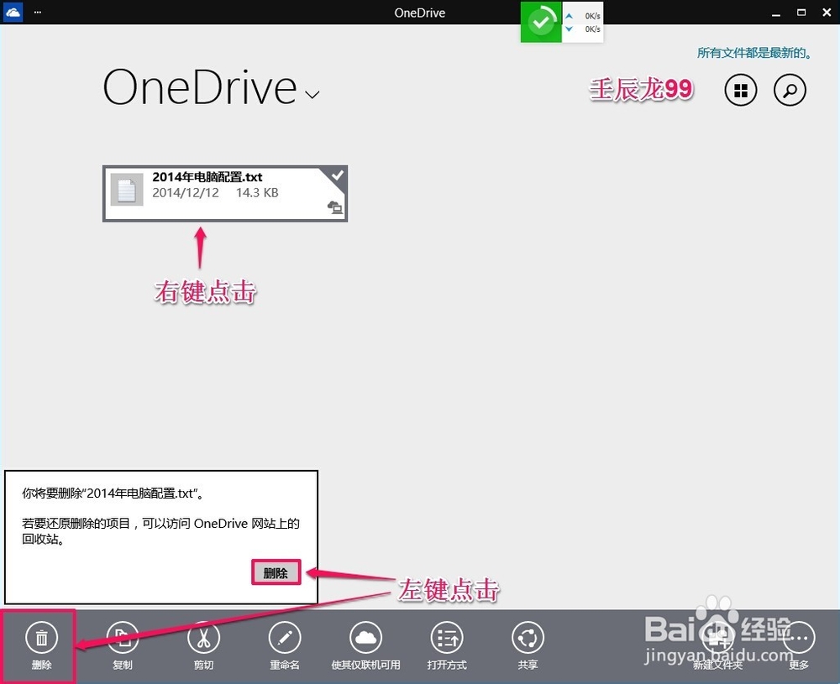Click the online-only status icon on file tile
The image size is (840, 684).
[x=335, y=207]
